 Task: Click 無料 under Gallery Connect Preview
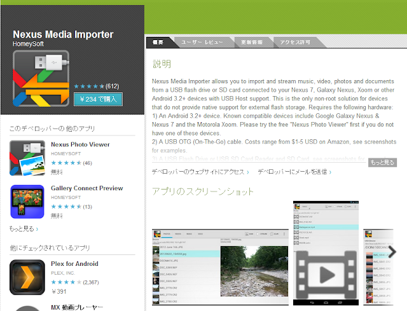[x=57, y=216]
